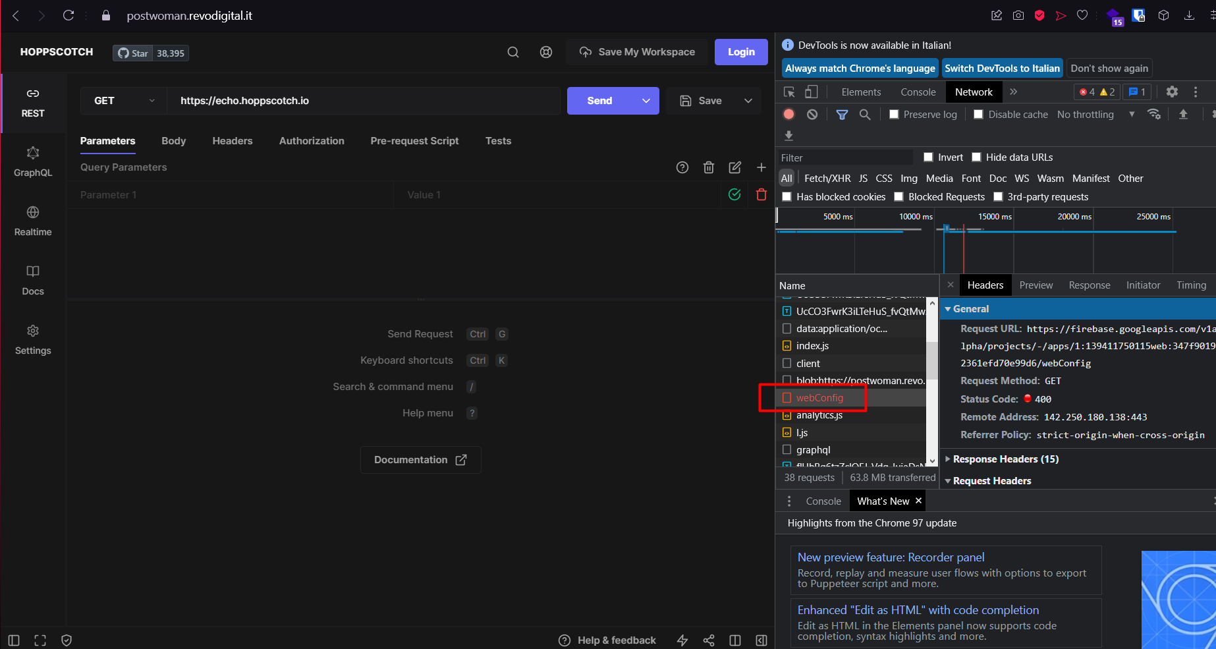Open the GraphQL section in Hoppscotch sidebar
The image size is (1216, 649).
point(32,161)
